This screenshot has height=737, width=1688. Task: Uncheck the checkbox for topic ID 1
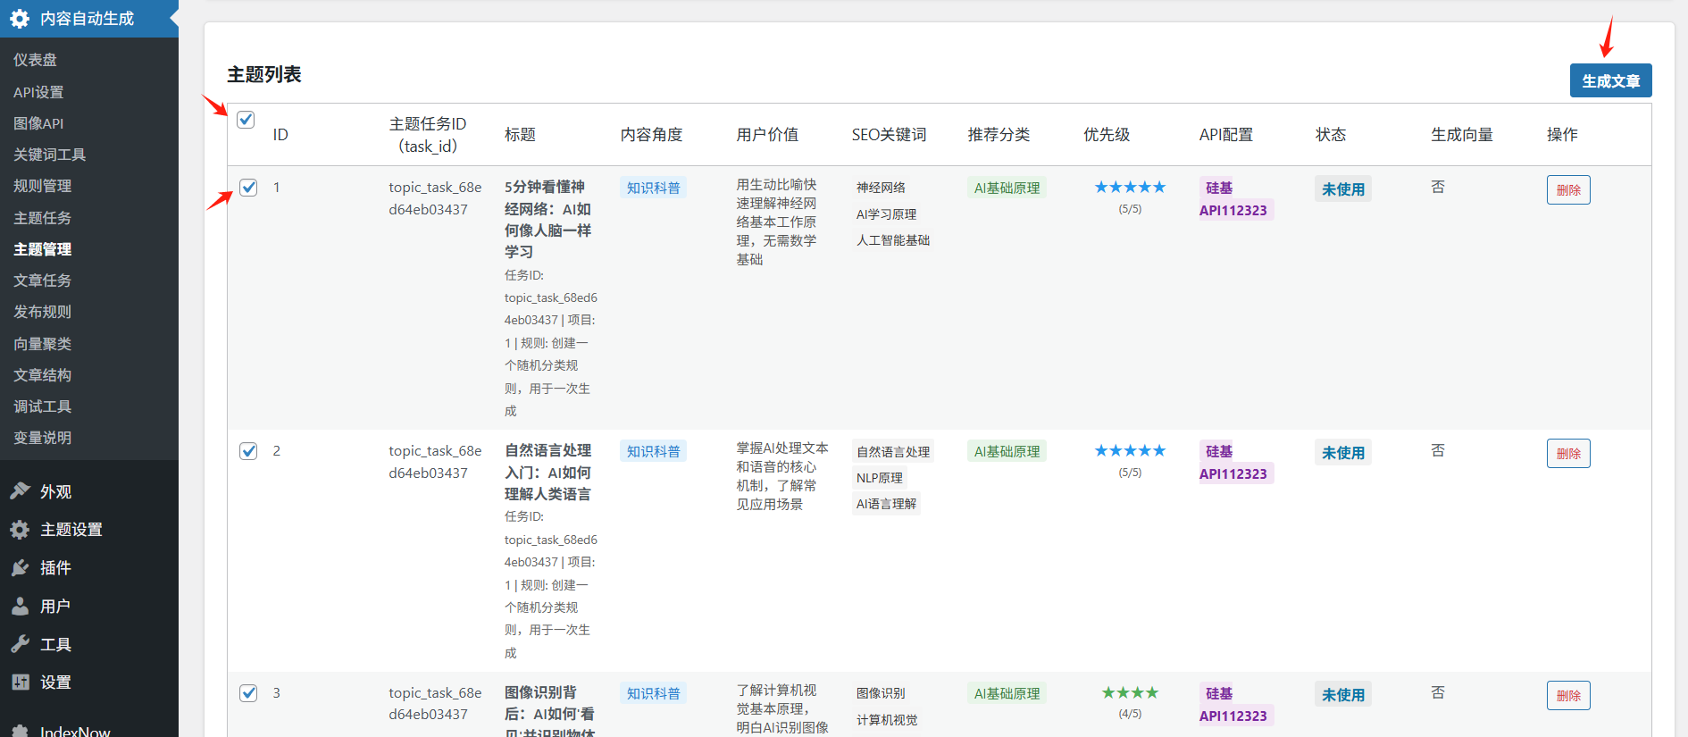click(248, 188)
